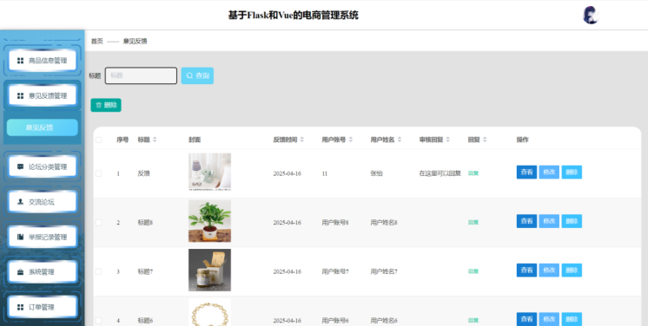Click 删除 for the 标题6 row
648x326 pixels.
(x=572, y=319)
